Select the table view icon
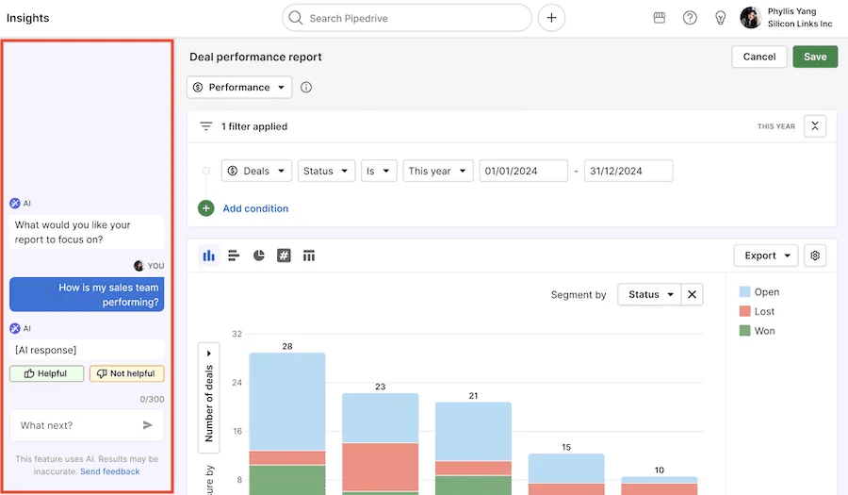Image resolution: width=848 pixels, height=495 pixels. pos(309,256)
